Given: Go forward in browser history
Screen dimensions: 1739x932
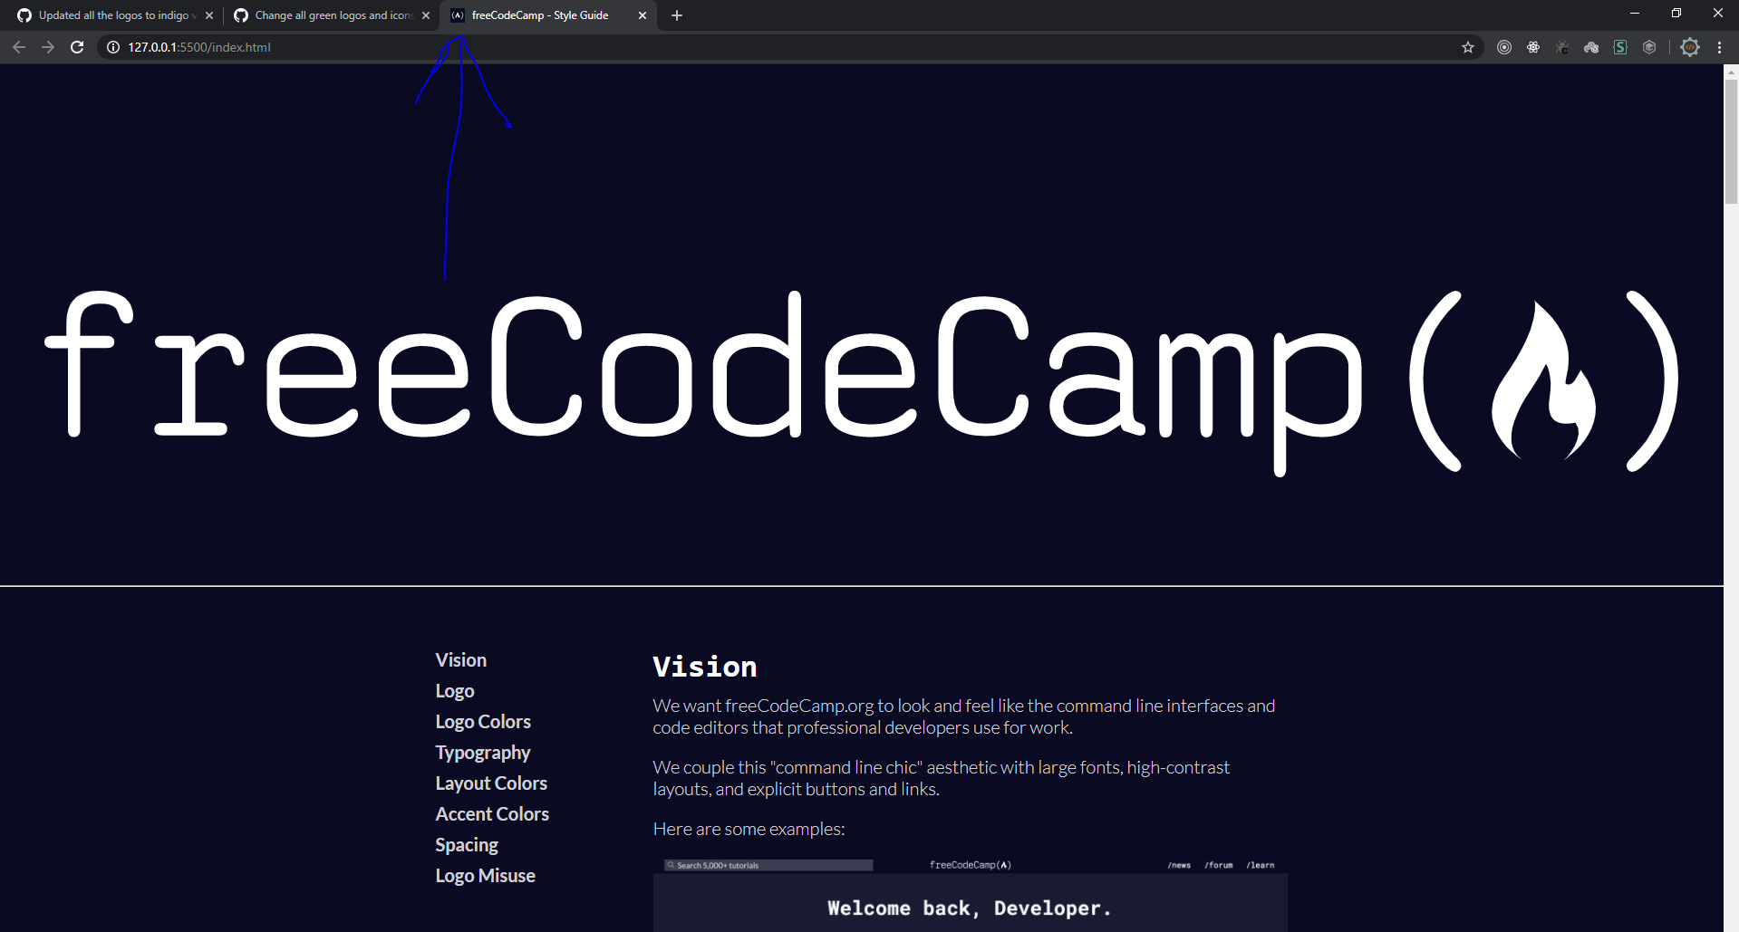Looking at the screenshot, I should point(48,47).
